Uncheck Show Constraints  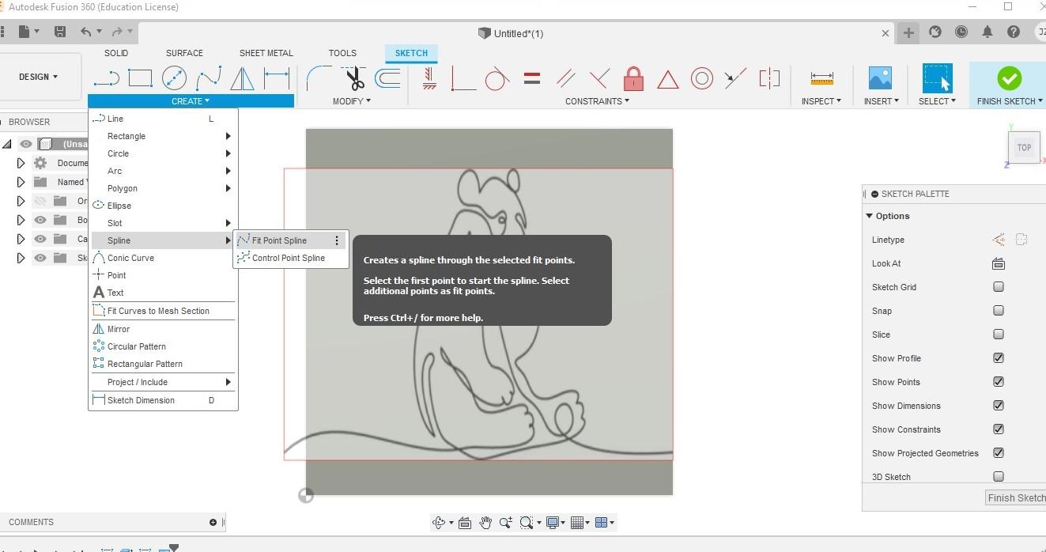click(x=999, y=429)
